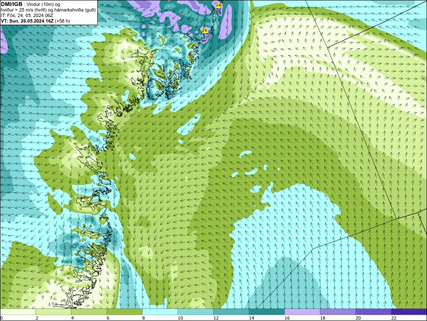Click the 14-16 m/s dark teal swatch
The image size is (427, 321).
267,312
